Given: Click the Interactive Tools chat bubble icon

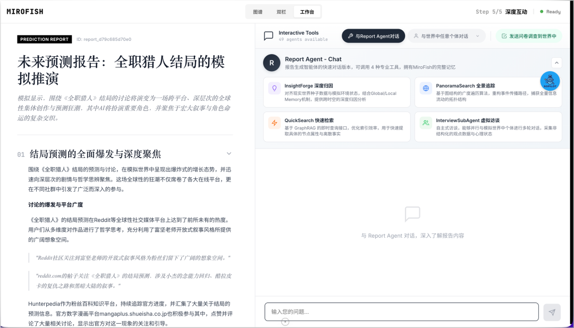Looking at the screenshot, I should [269, 36].
